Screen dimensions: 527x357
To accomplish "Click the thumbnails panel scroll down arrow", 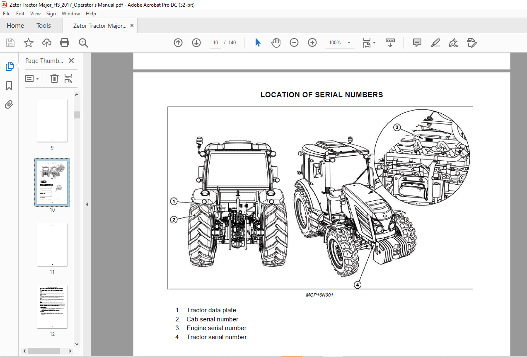I will (77, 344).
